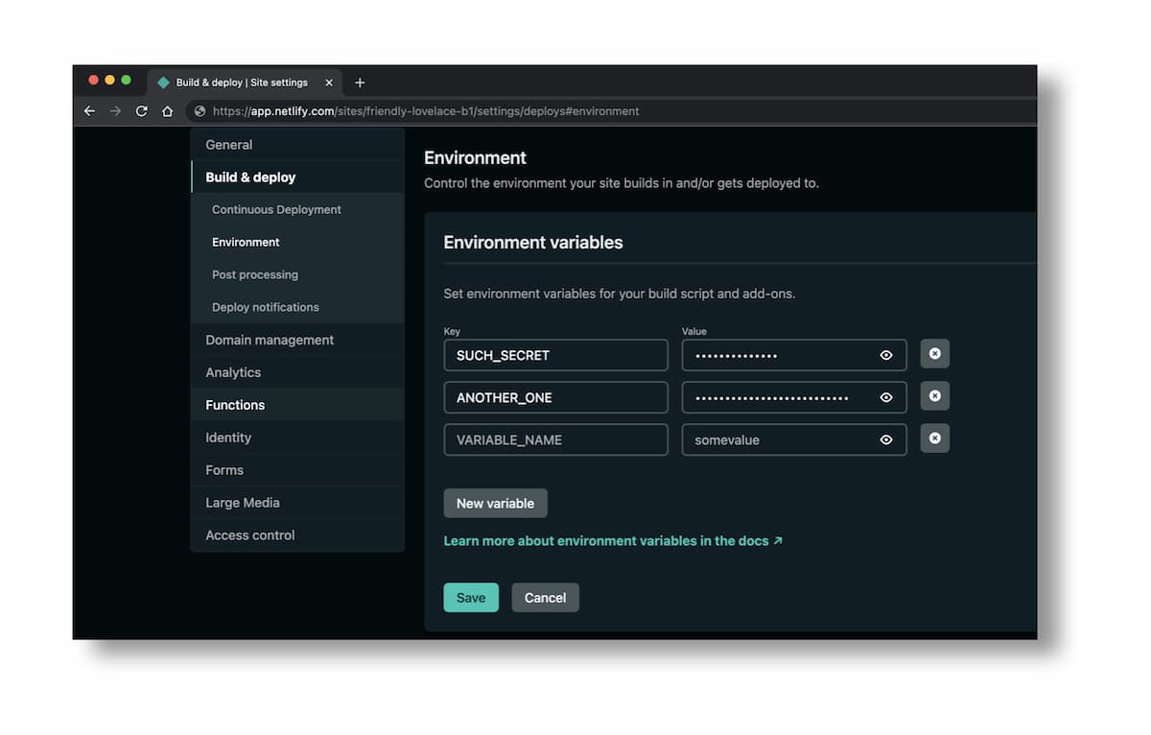Toggle visibility of the VARIABLE_NAME value
Viewport: 1151px width, 735px height.
[886, 439]
